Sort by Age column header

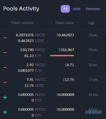(x=91, y=23)
